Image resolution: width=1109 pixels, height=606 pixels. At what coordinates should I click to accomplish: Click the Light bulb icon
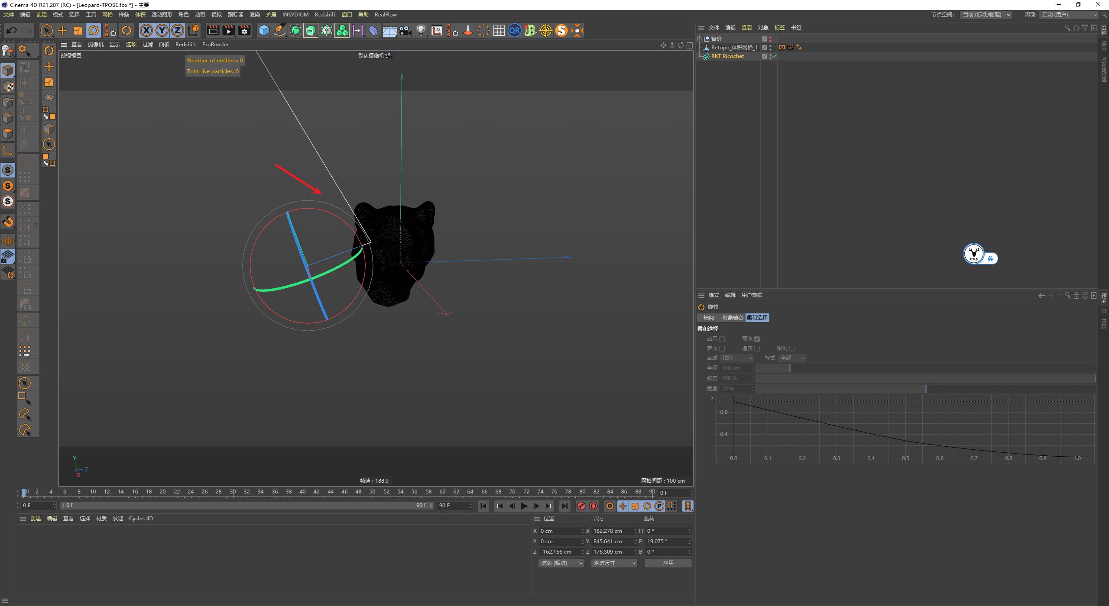click(x=421, y=30)
